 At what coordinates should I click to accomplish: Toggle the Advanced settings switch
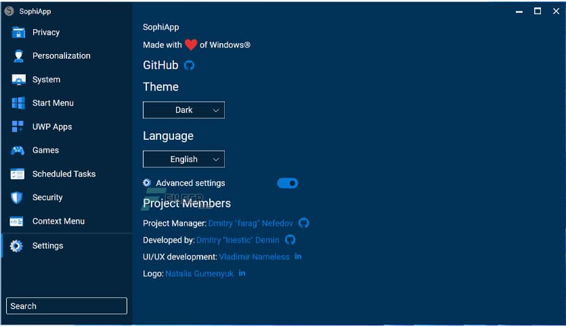(288, 183)
